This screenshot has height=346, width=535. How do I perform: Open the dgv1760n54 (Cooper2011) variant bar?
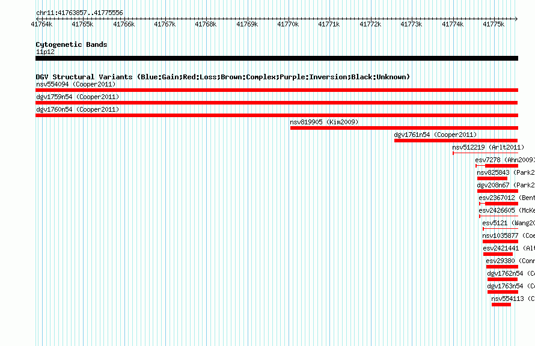277,115
